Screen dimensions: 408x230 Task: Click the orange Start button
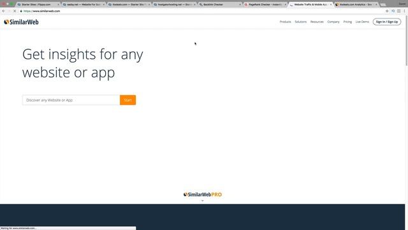127,100
